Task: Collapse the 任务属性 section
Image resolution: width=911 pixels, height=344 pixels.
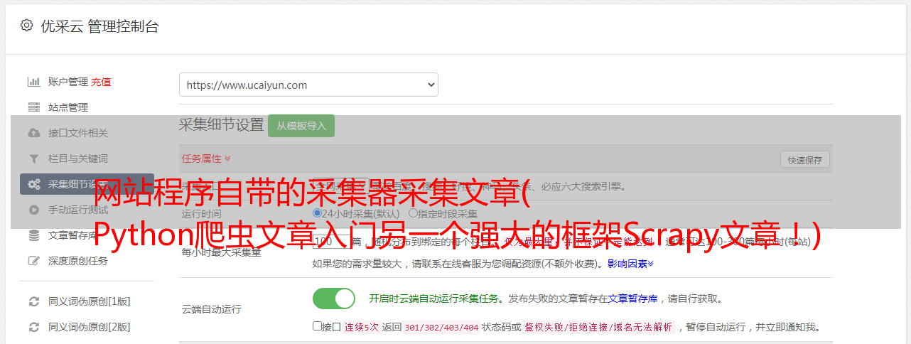Action: (206, 158)
